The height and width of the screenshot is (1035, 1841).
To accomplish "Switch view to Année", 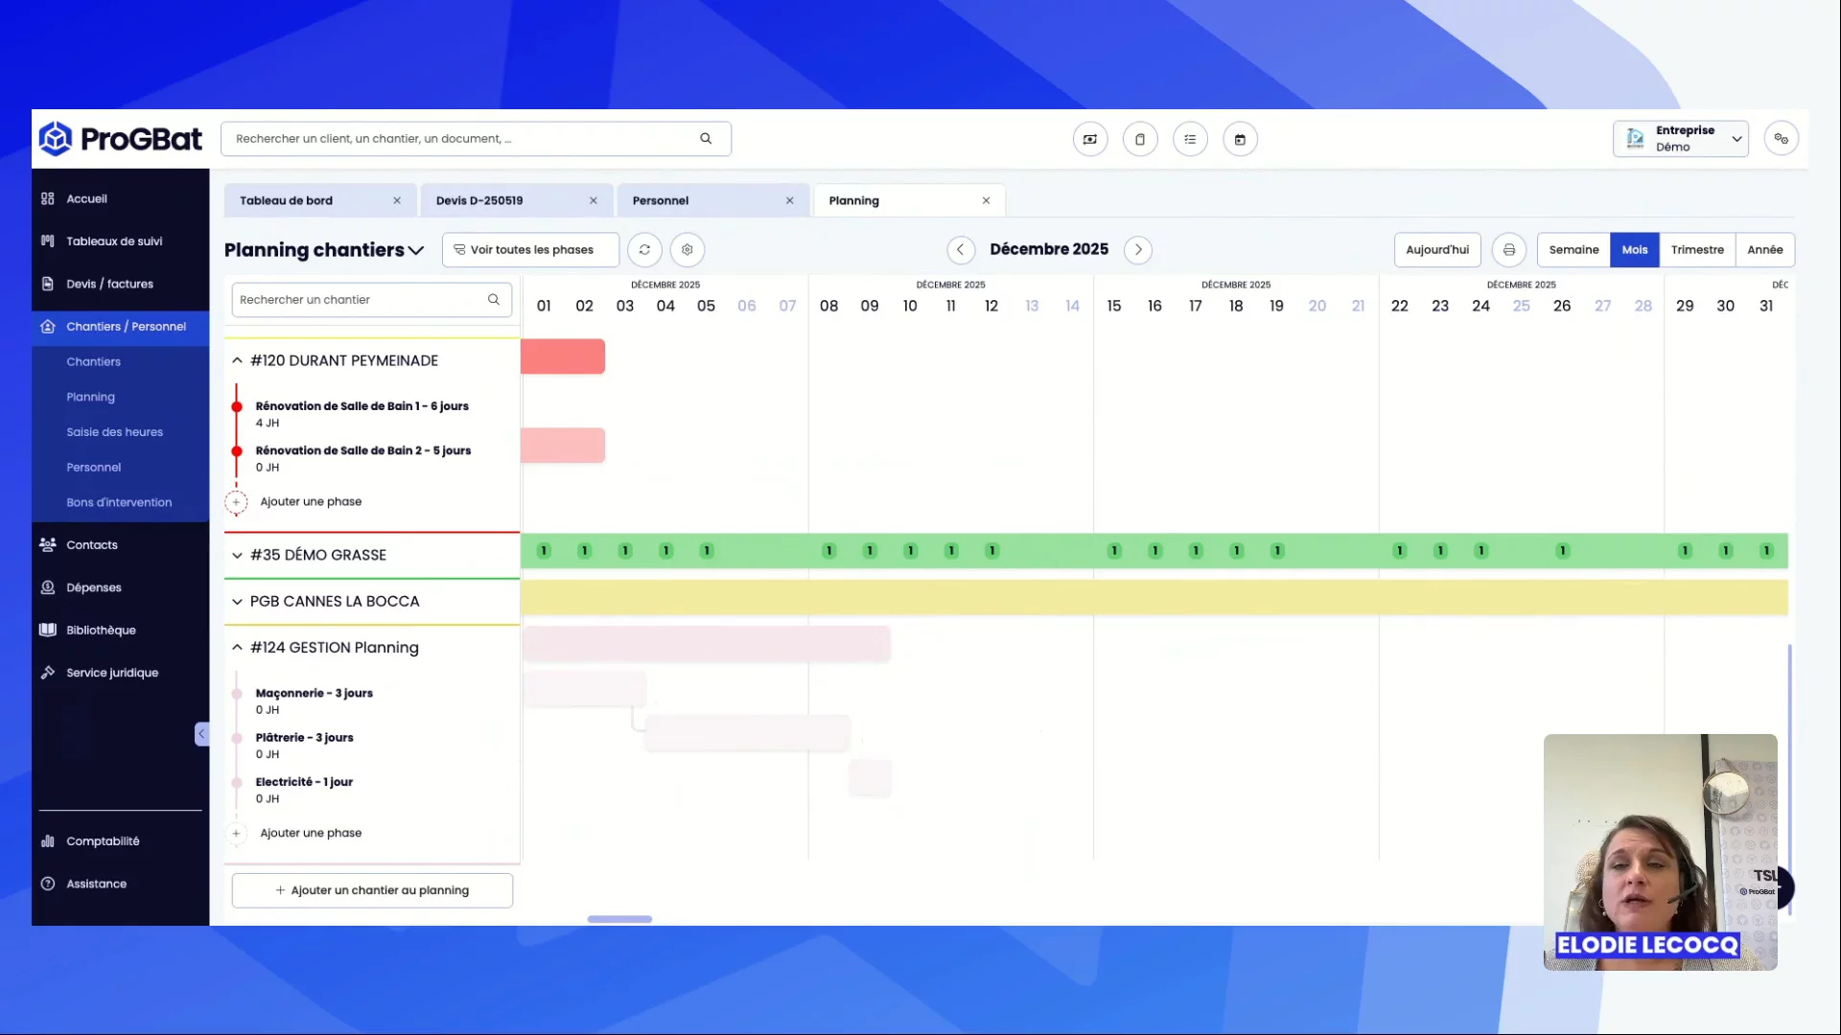I will (x=1764, y=250).
